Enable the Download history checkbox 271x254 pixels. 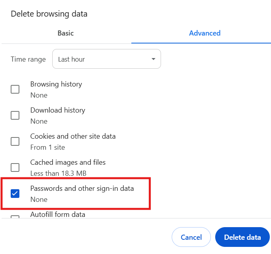coord(15,115)
